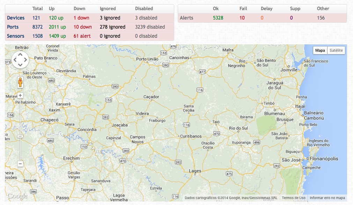
Task: Click the Street View pegman icon
Action: pyautogui.click(x=20, y=82)
